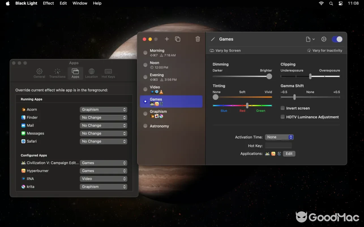The height and width of the screenshot is (227, 364).
Task: Add a new preset with the plus icon
Action: (x=167, y=39)
